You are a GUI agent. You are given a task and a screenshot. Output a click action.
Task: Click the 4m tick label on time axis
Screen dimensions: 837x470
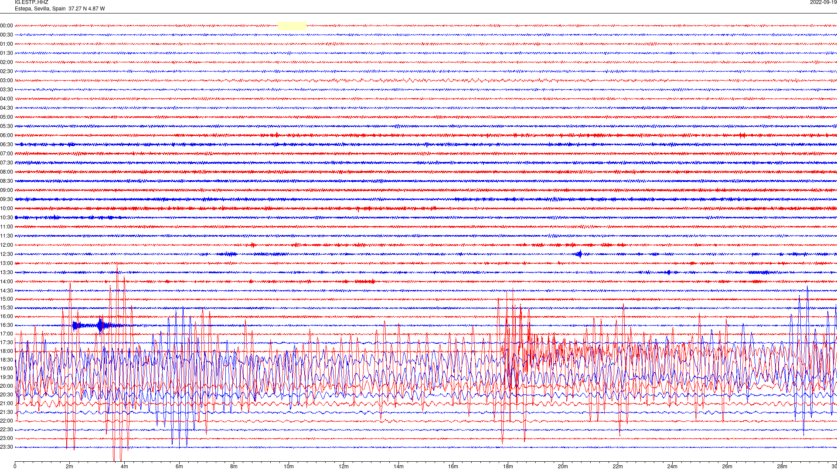124,467
